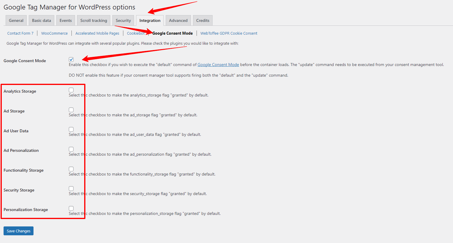Open the Security tab
This screenshot has height=243, width=453.
pos(123,20)
